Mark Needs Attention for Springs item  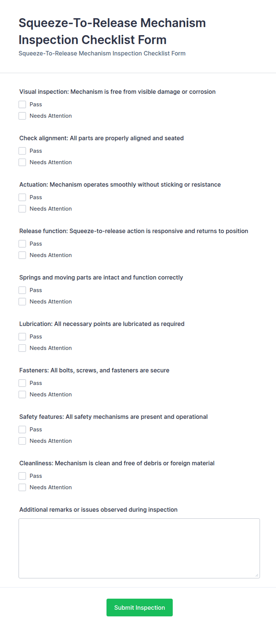[x=22, y=301]
